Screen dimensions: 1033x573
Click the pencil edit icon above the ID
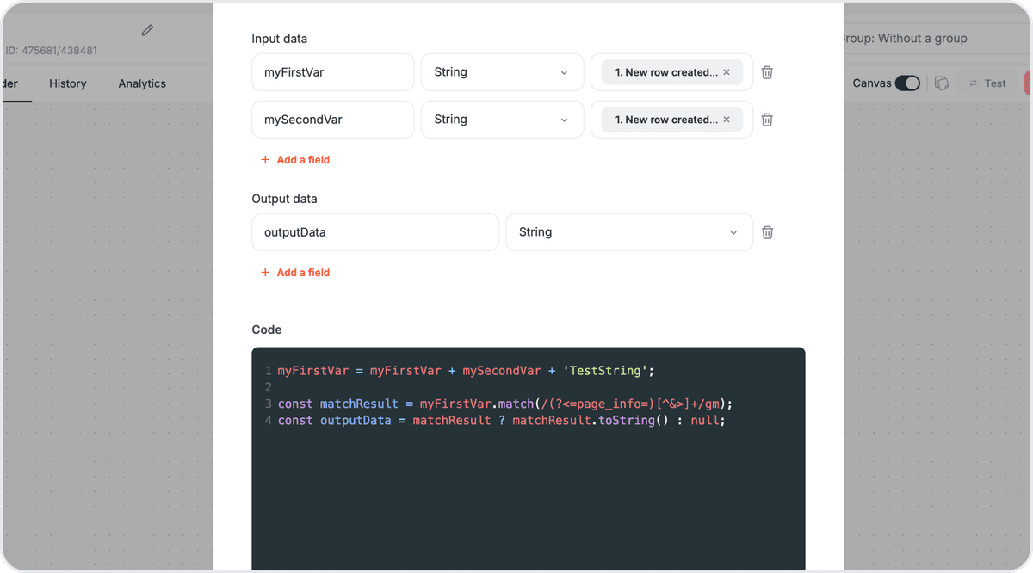[x=147, y=30]
